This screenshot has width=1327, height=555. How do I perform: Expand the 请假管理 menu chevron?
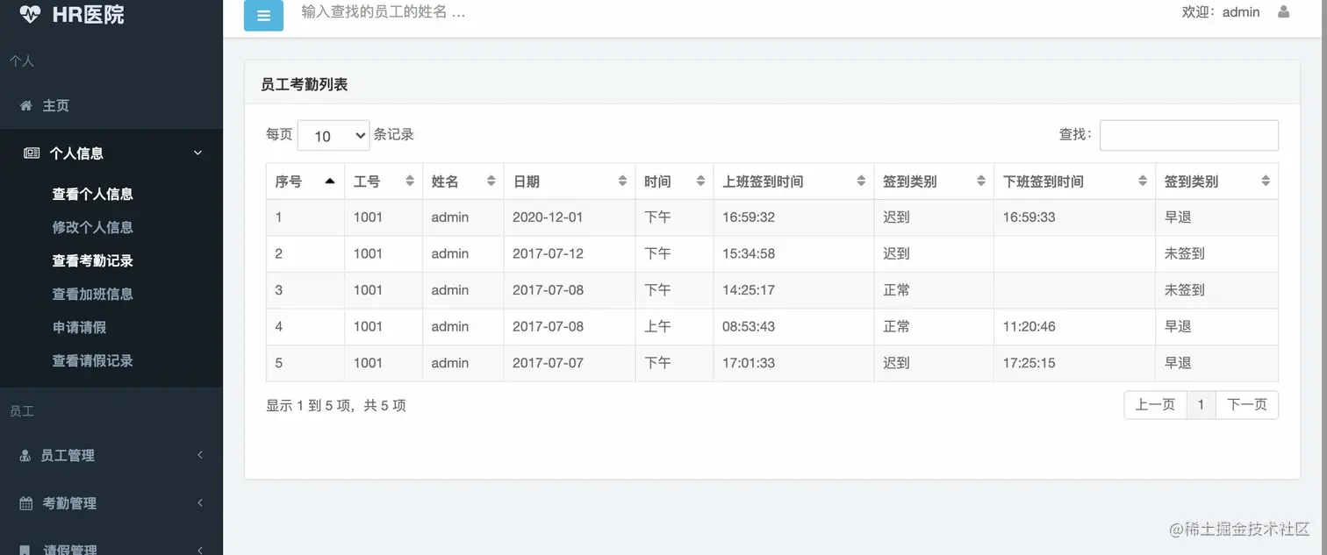[x=200, y=550]
